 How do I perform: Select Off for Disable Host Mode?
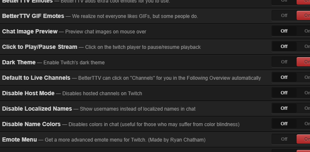284,93
